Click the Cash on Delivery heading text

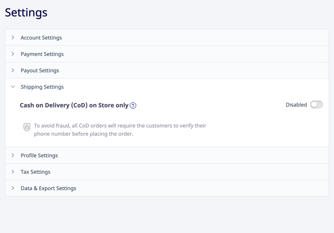click(74, 105)
